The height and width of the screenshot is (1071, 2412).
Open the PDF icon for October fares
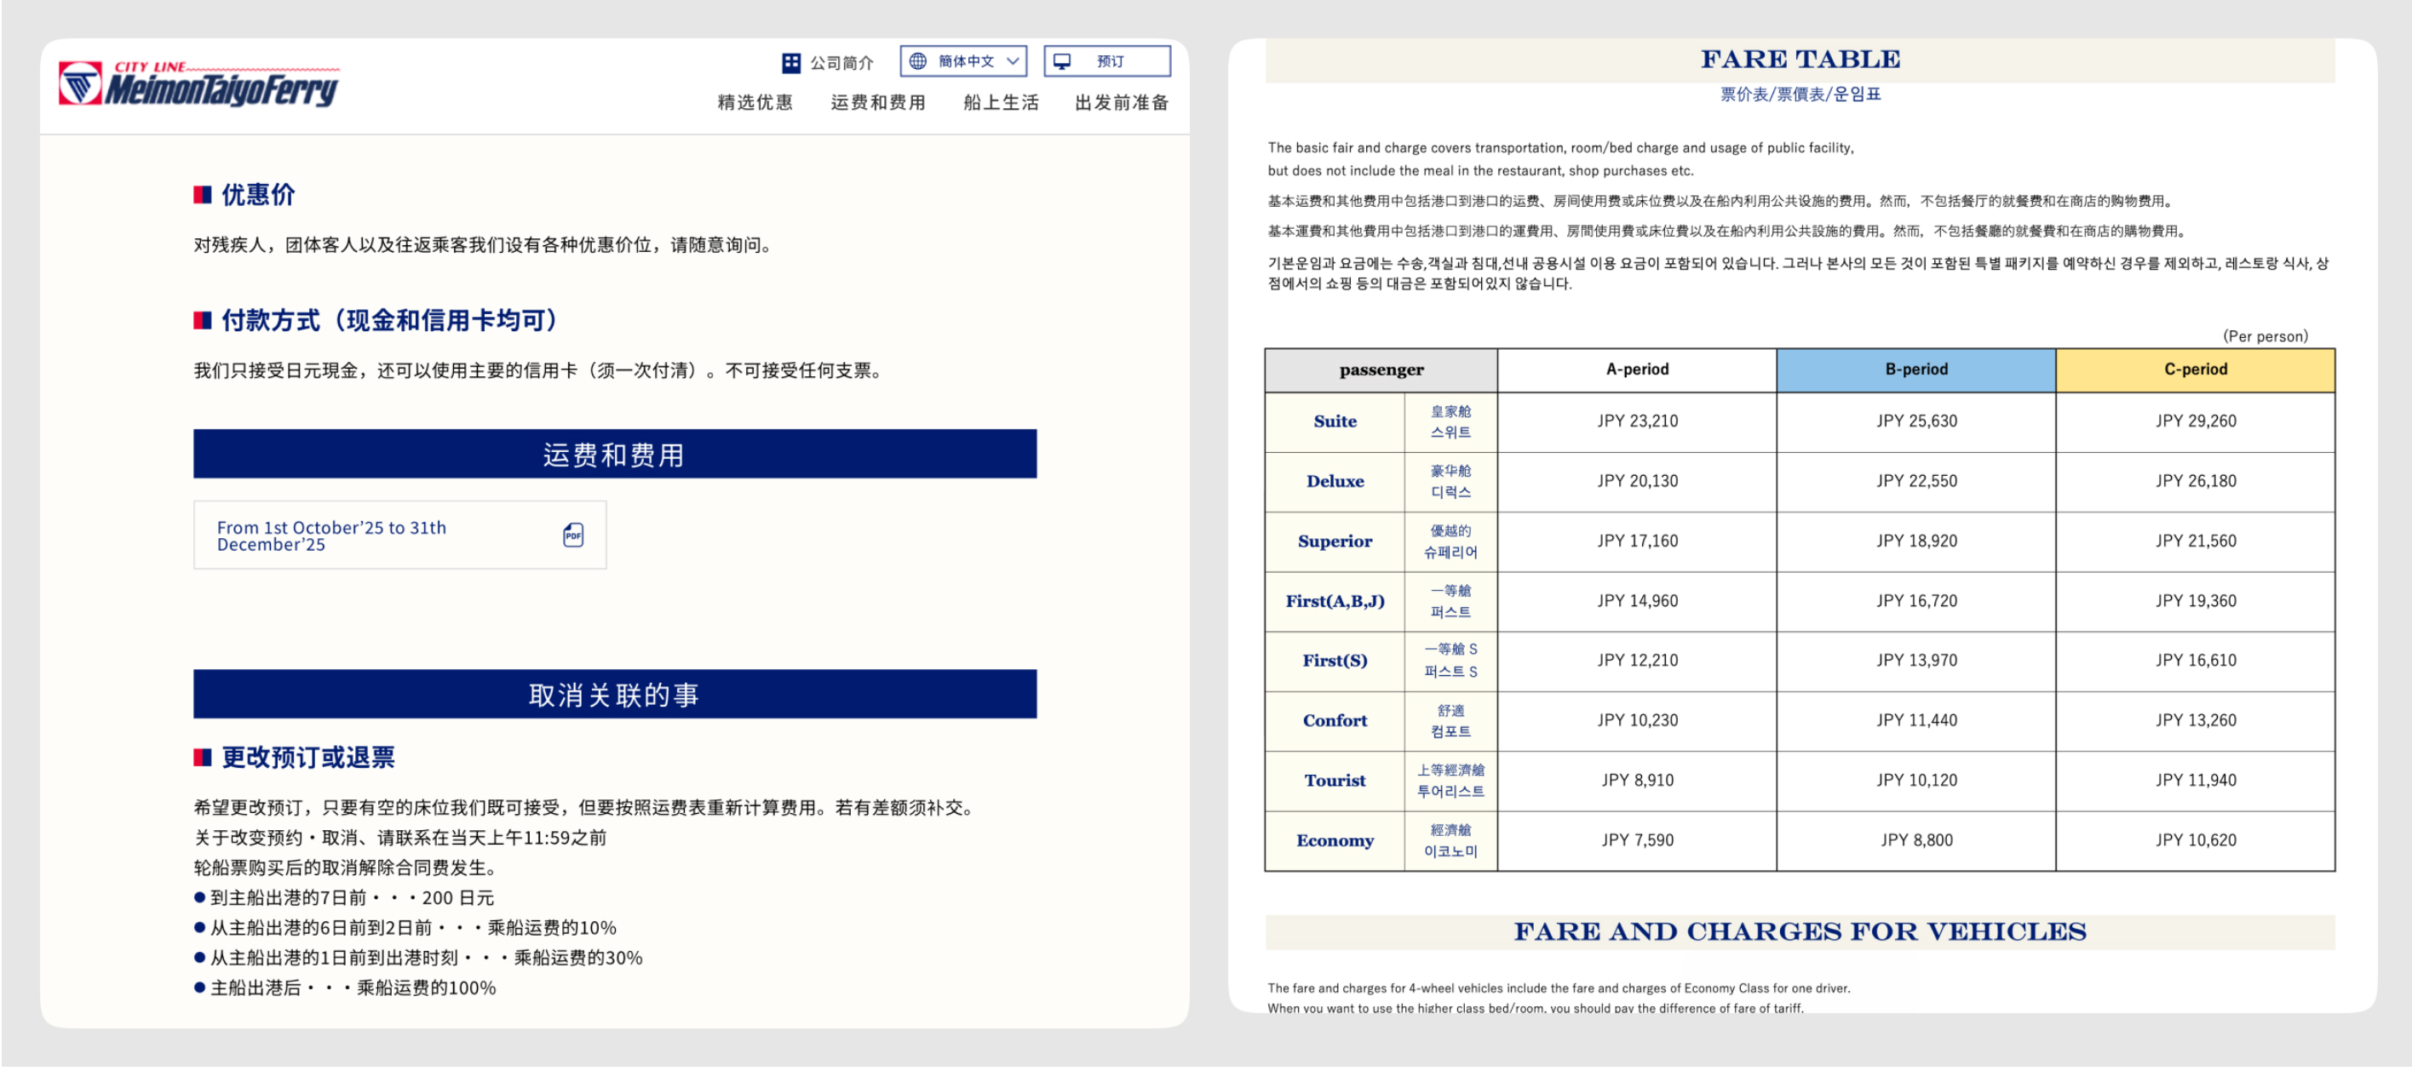click(573, 535)
